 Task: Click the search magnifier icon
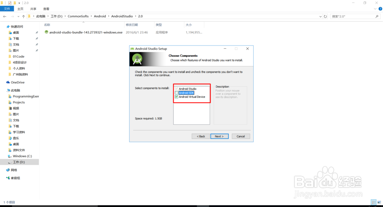coord(377,16)
